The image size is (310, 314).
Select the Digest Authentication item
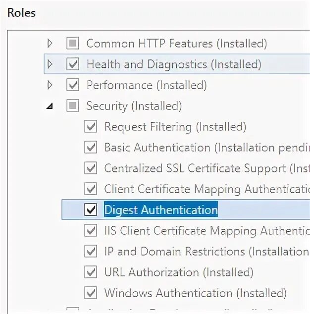pos(160,210)
